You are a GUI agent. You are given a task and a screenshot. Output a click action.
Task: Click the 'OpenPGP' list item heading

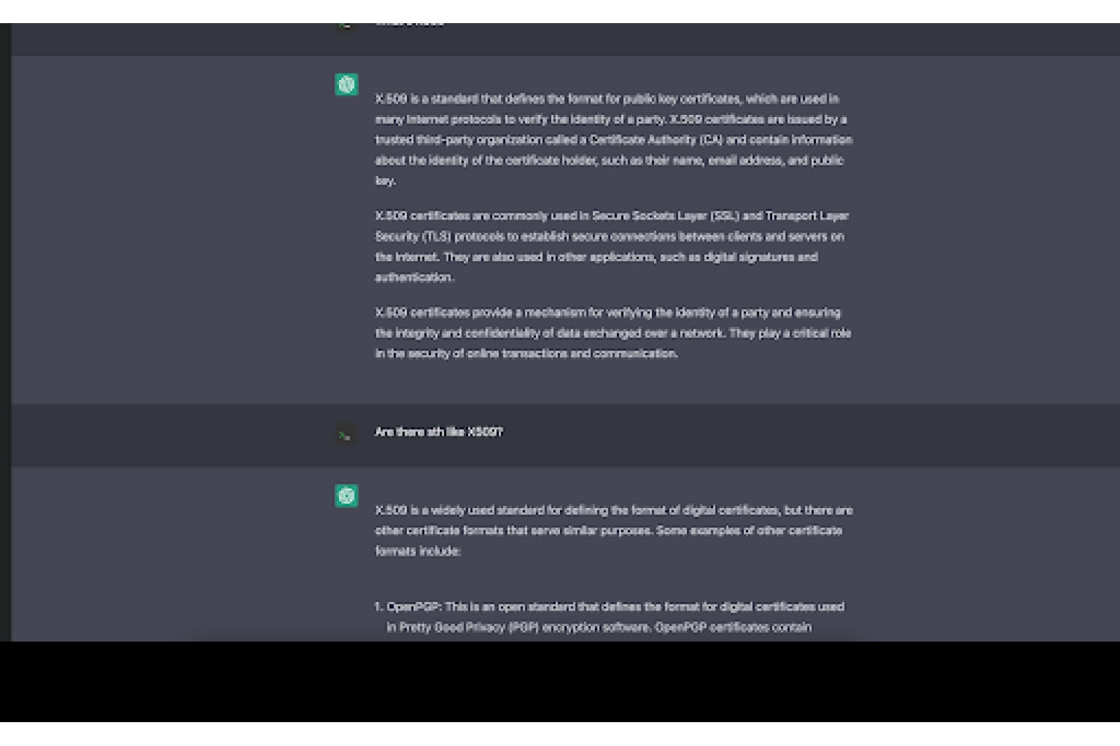point(414,606)
